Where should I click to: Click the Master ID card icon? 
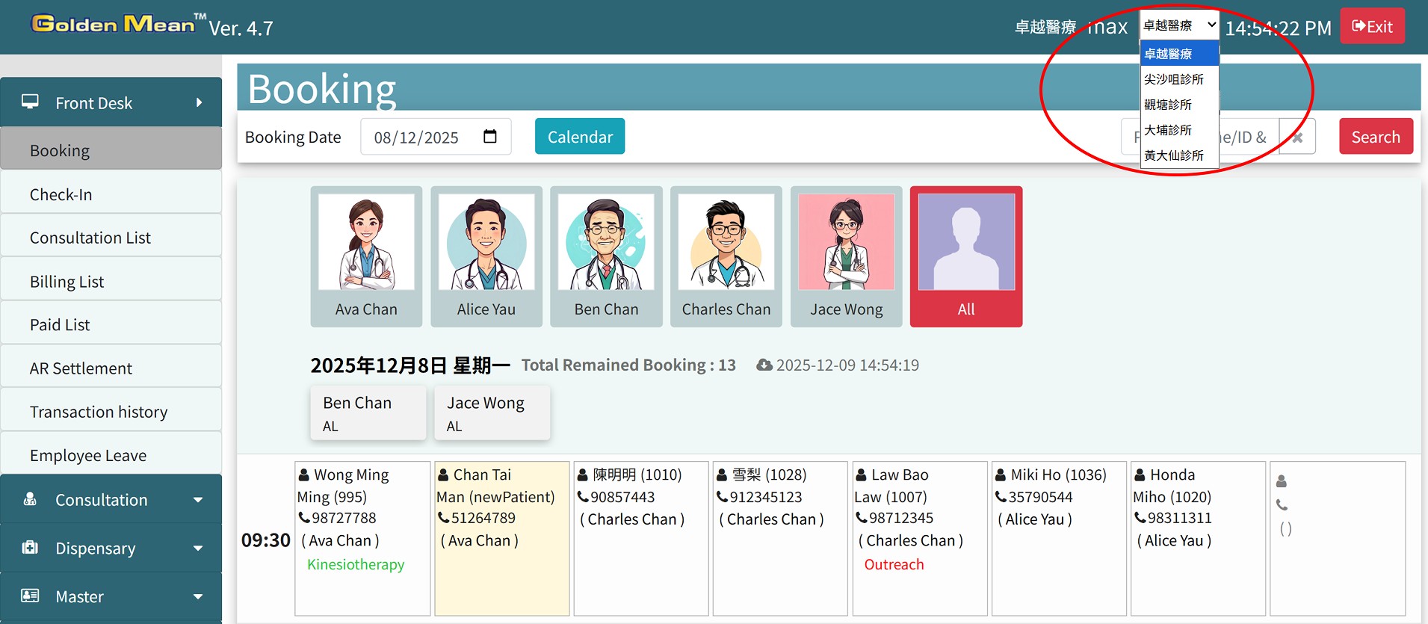tap(30, 596)
